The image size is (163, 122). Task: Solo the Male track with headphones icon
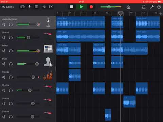coord(11,64)
